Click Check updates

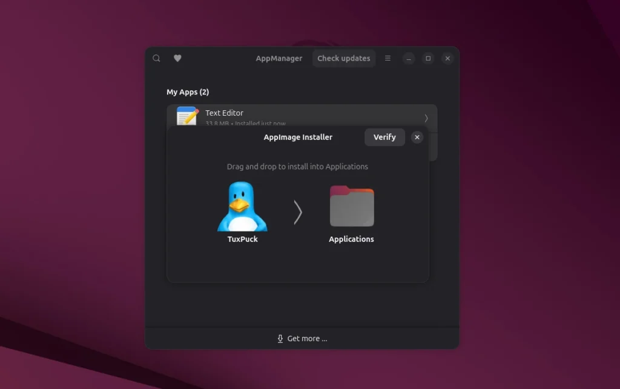pyautogui.click(x=343, y=58)
